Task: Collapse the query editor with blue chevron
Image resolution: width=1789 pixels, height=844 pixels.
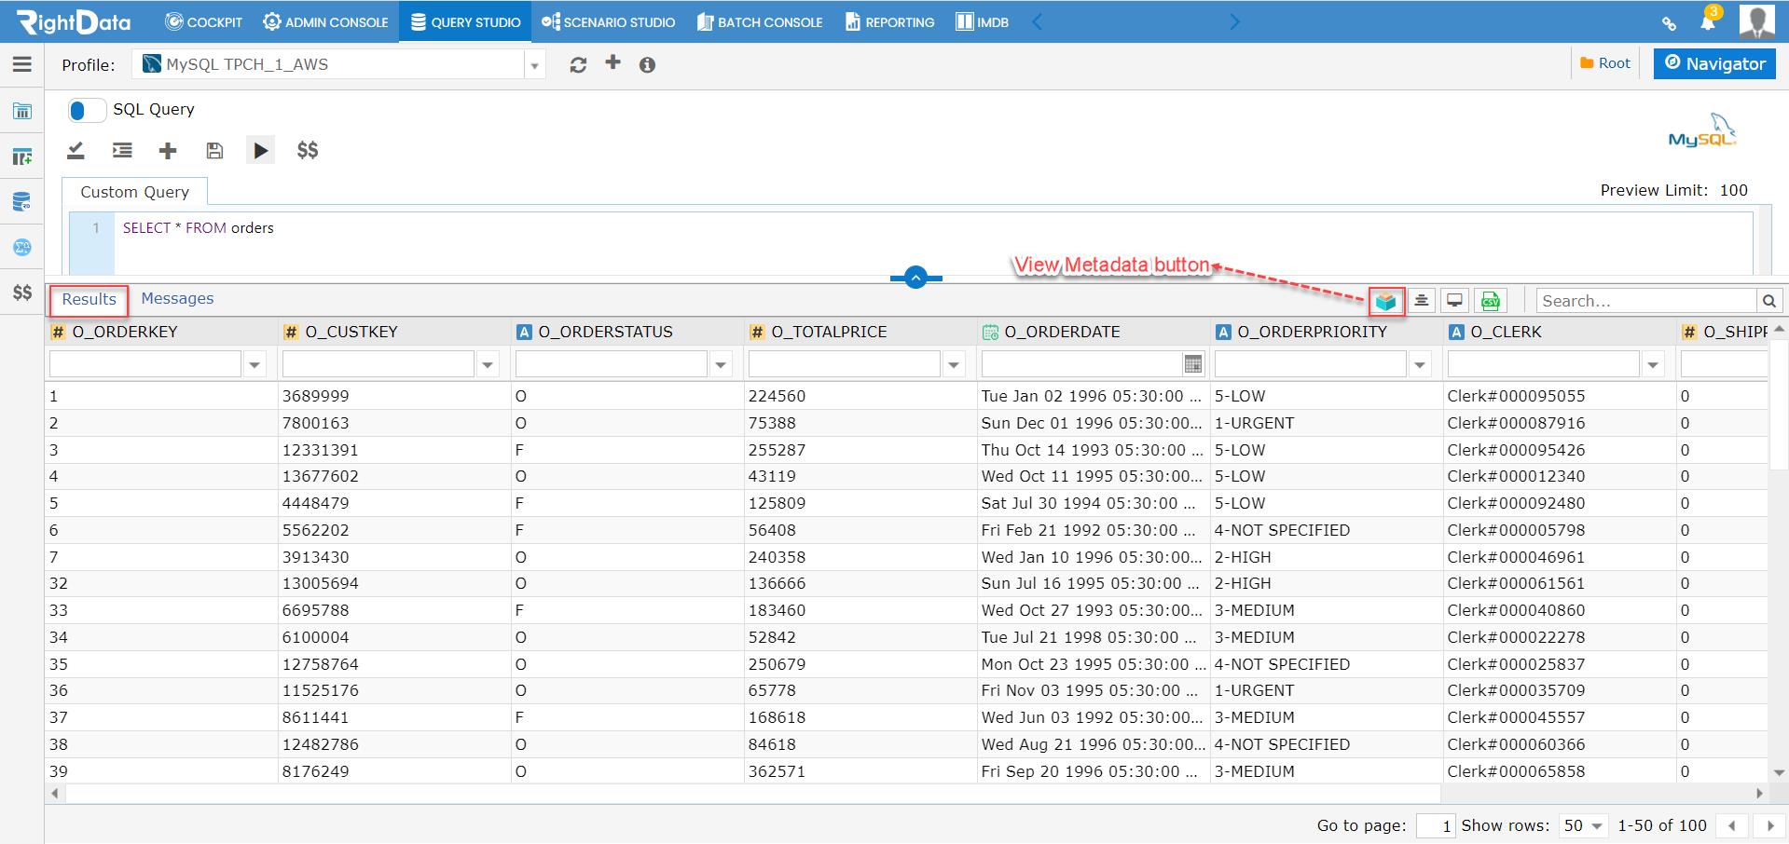Action: tap(916, 278)
